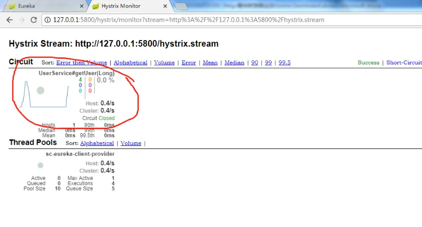Sort circuits by Median latency

235,63
